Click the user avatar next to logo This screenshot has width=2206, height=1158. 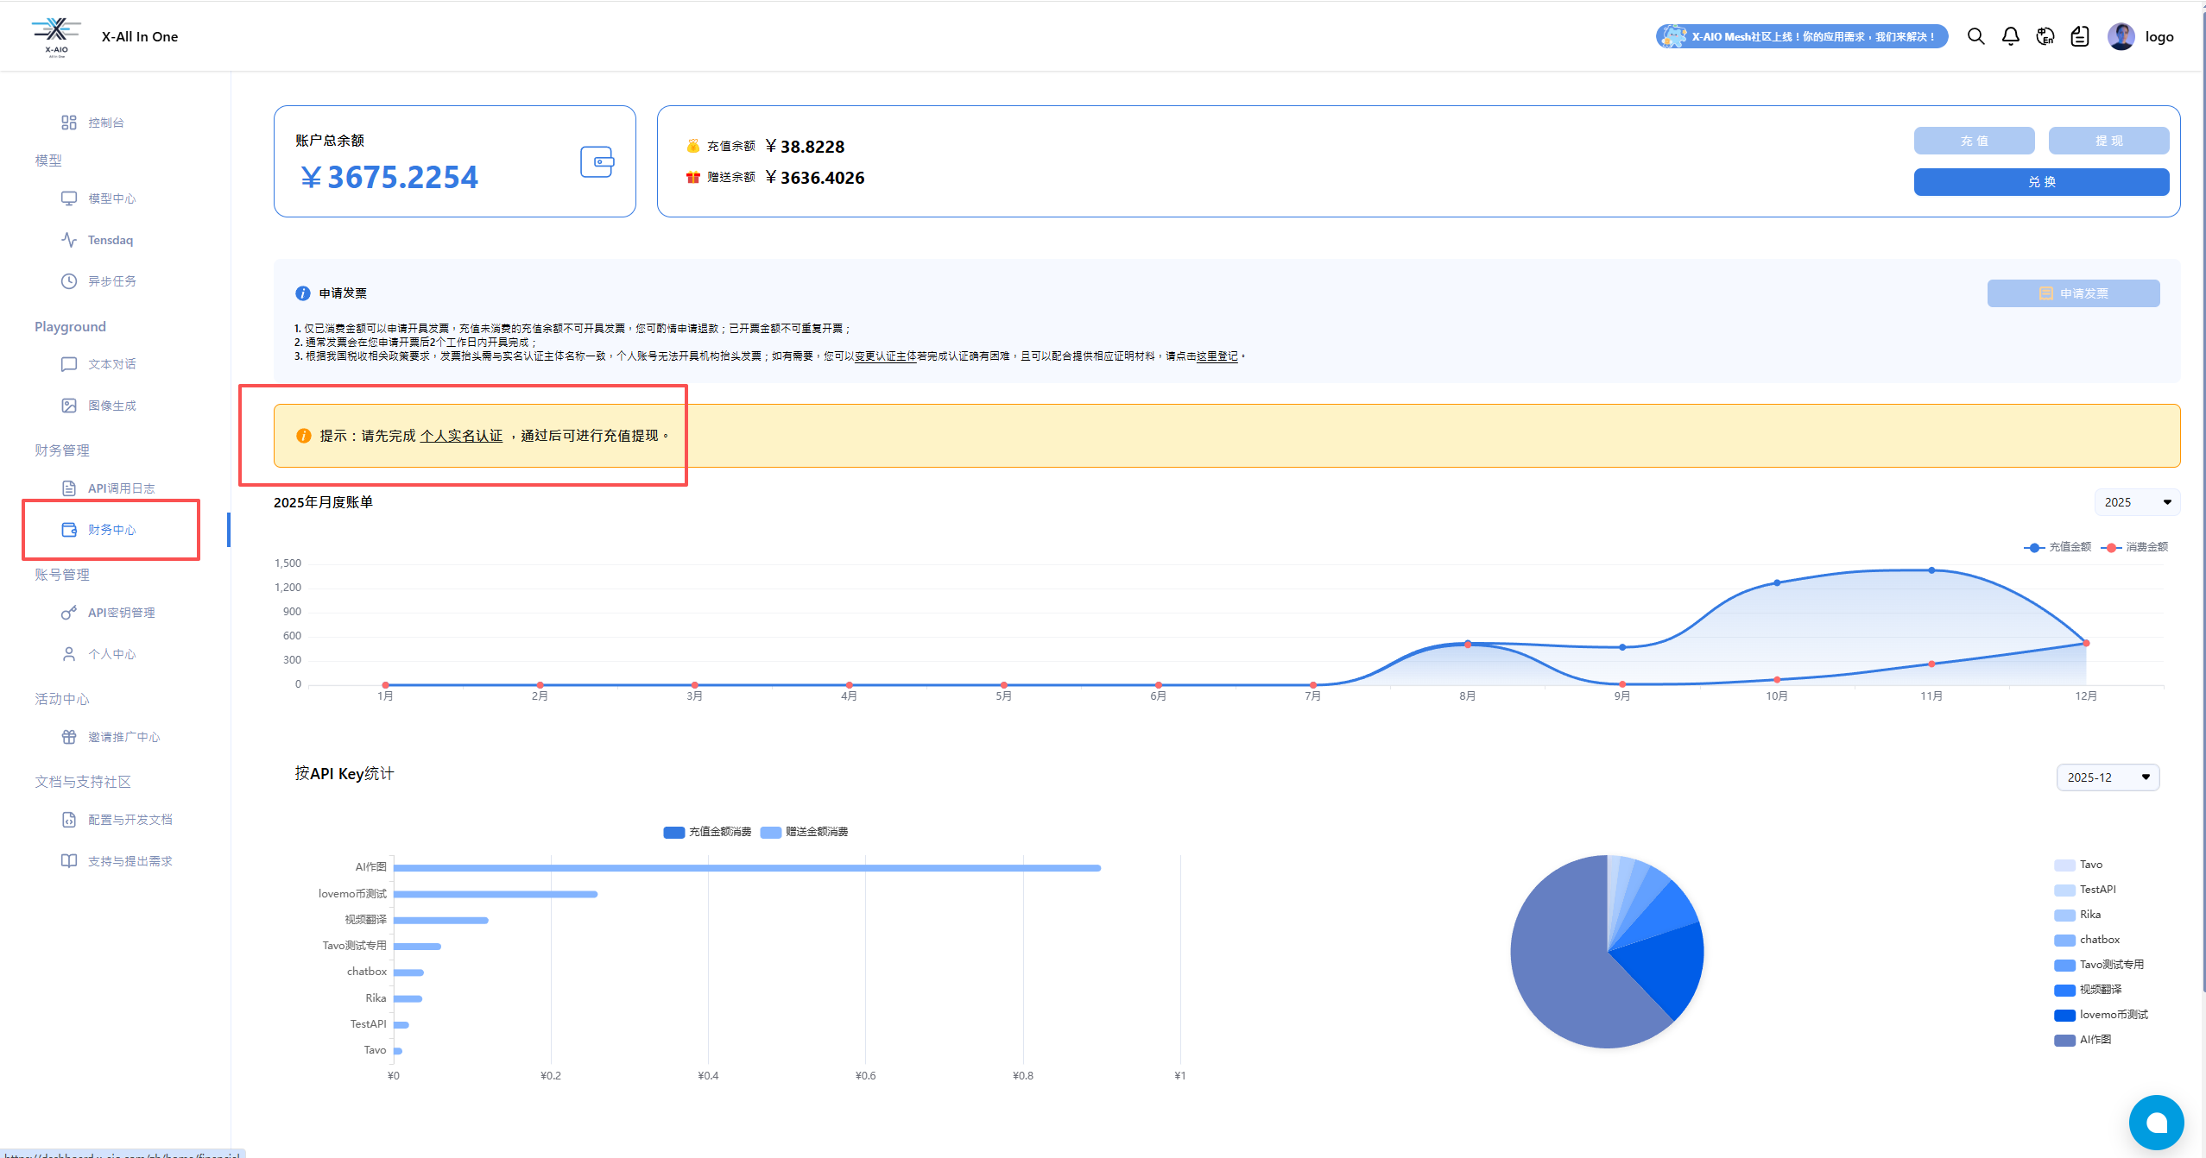2121,36
